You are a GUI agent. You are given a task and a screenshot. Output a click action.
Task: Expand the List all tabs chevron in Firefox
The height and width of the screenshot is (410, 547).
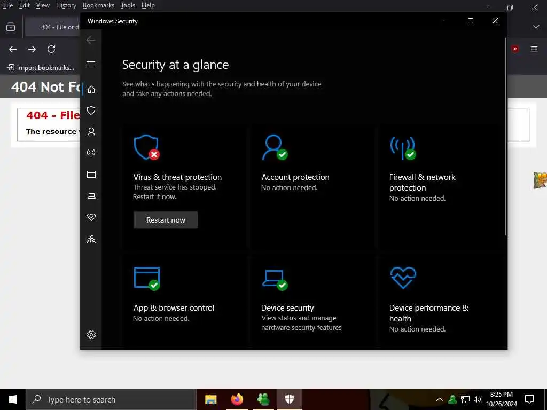[536, 27]
